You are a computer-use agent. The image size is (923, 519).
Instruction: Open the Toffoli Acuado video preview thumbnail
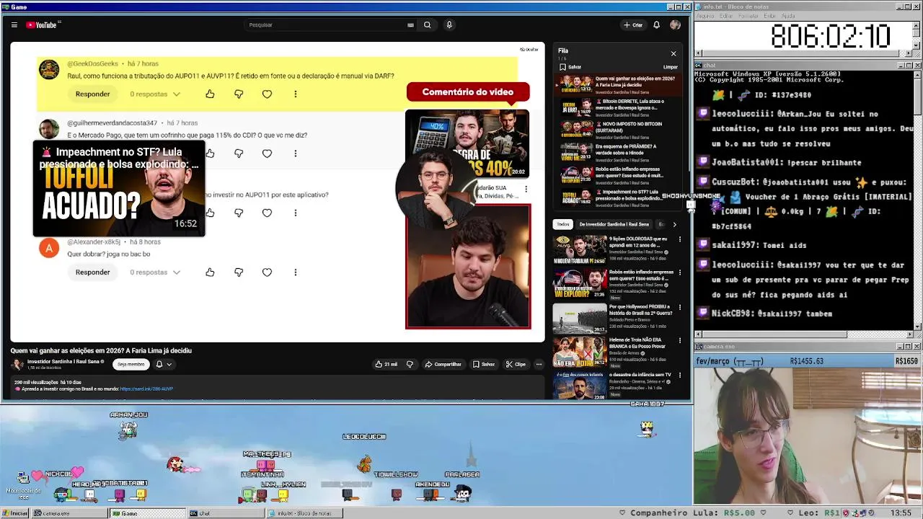click(x=119, y=189)
